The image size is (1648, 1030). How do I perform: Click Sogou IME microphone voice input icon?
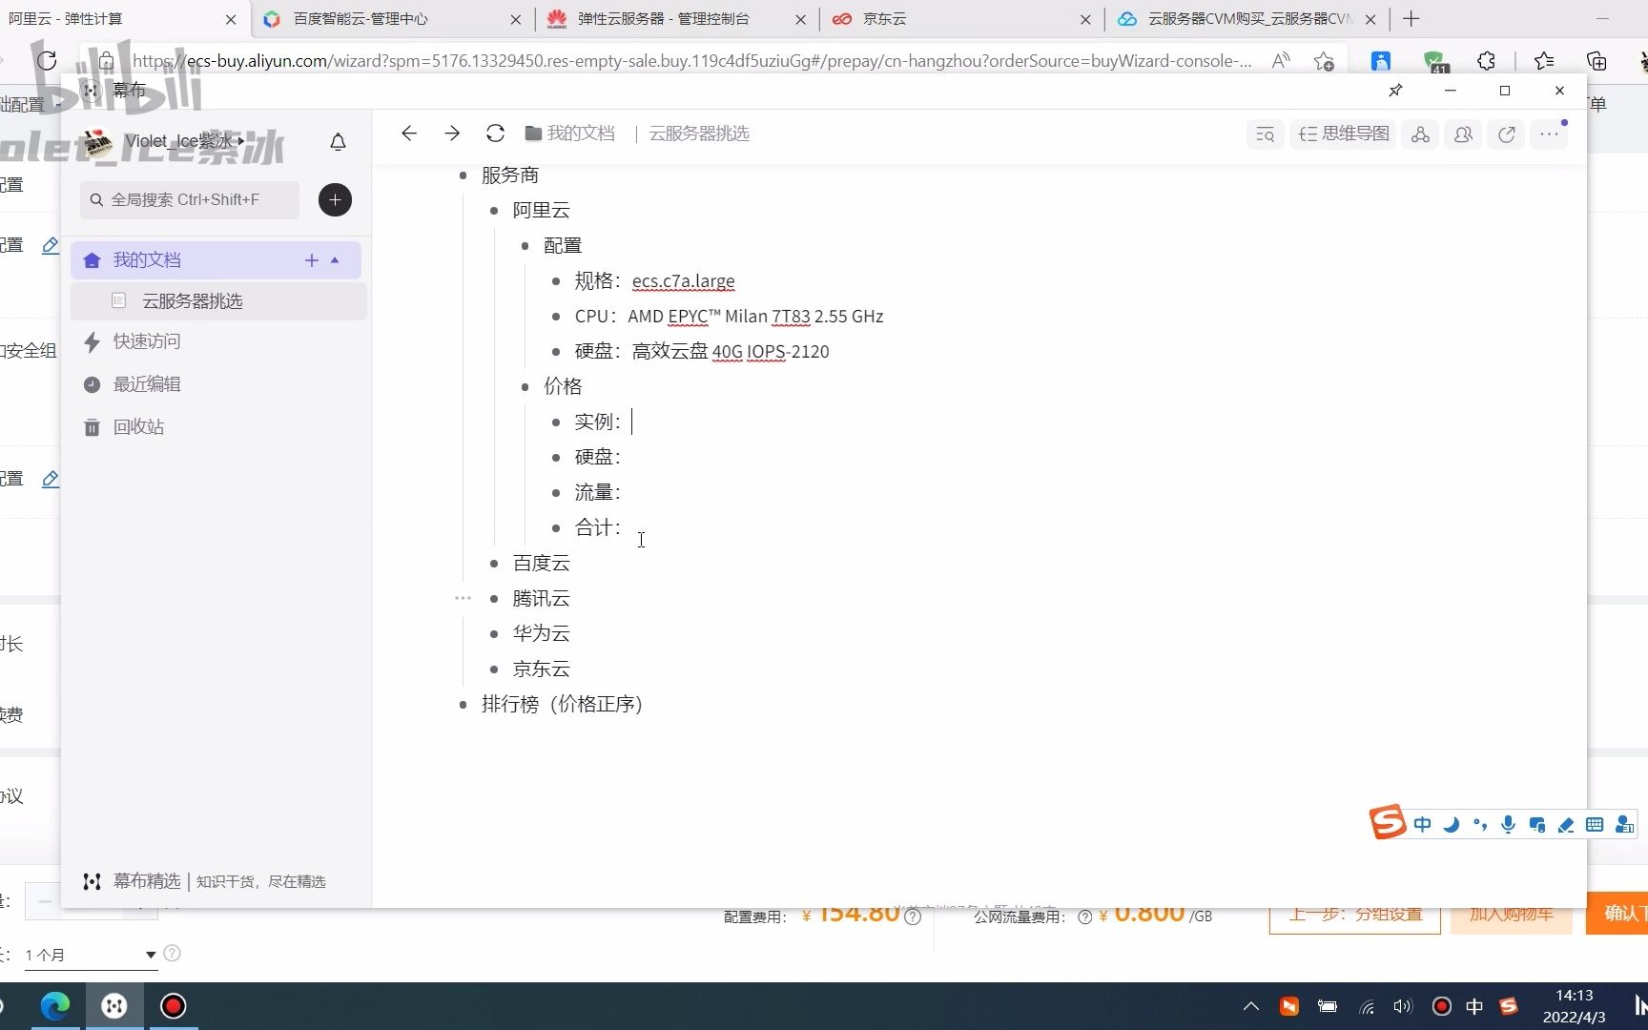point(1508,824)
